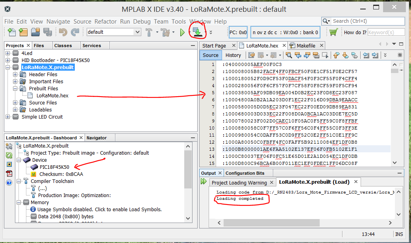Switch to the Files tab

[x=39, y=46]
